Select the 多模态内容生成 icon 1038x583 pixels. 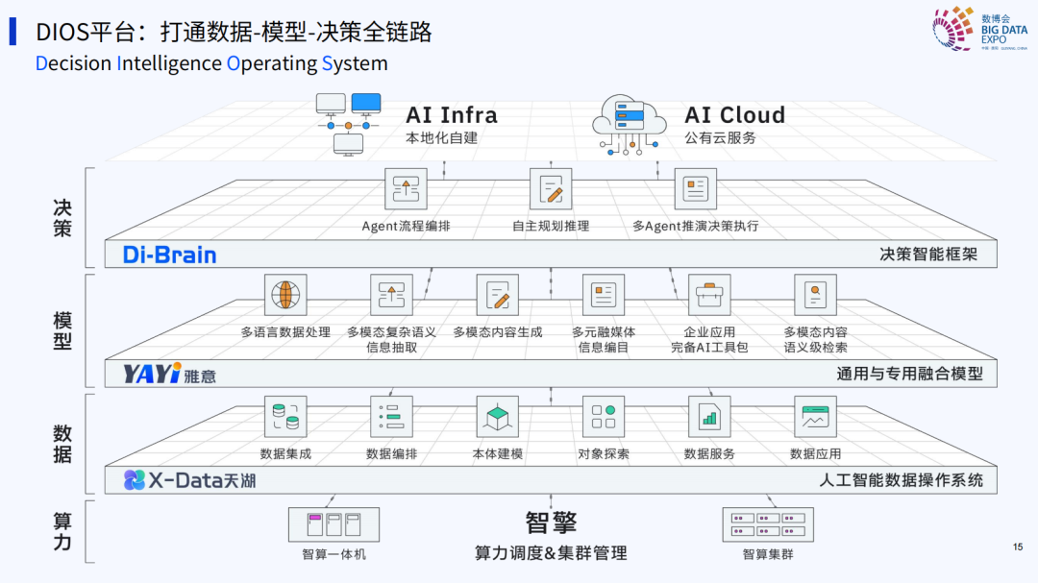click(x=498, y=295)
